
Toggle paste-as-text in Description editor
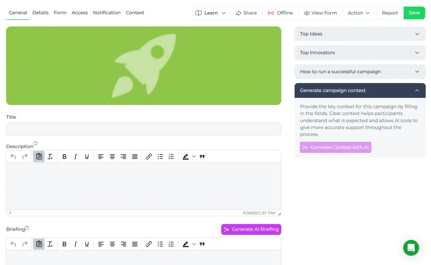click(x=39, y=157)
